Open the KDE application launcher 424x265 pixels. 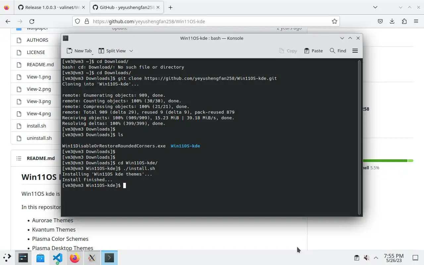[7, 257]
